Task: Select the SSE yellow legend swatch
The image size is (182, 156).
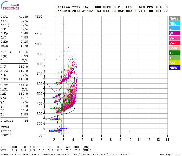Action: (175, 63)
